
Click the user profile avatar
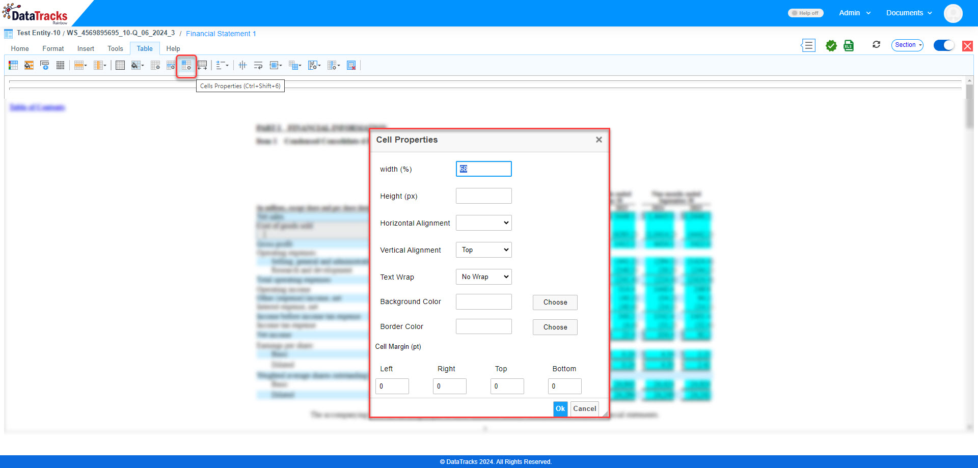[953, 13]
